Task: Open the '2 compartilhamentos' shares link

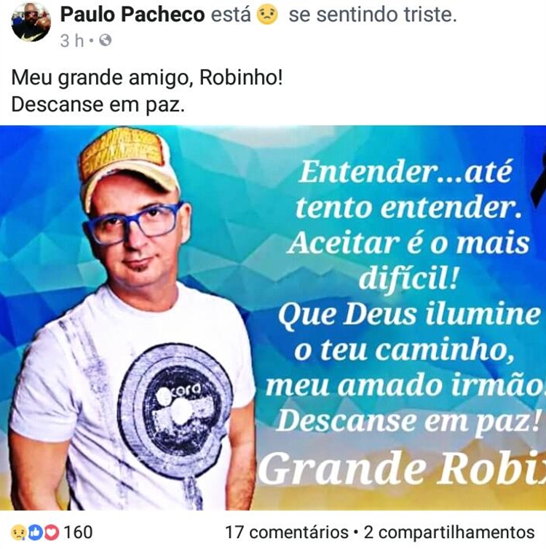Action: [449, 532]
